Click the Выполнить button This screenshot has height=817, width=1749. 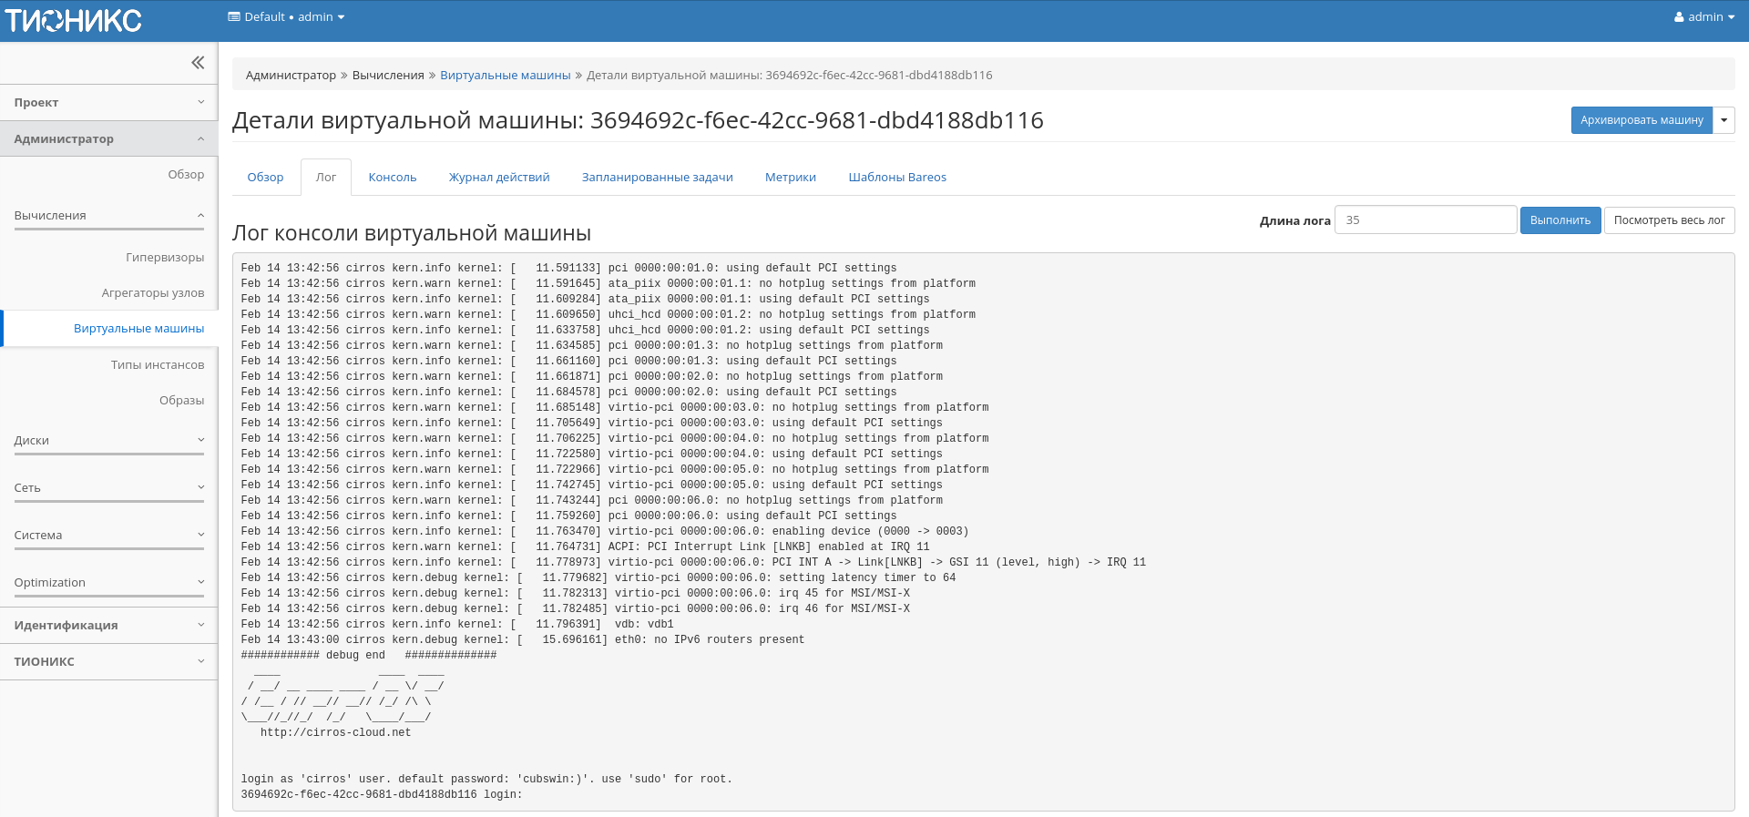click(x=1560, y=220)
